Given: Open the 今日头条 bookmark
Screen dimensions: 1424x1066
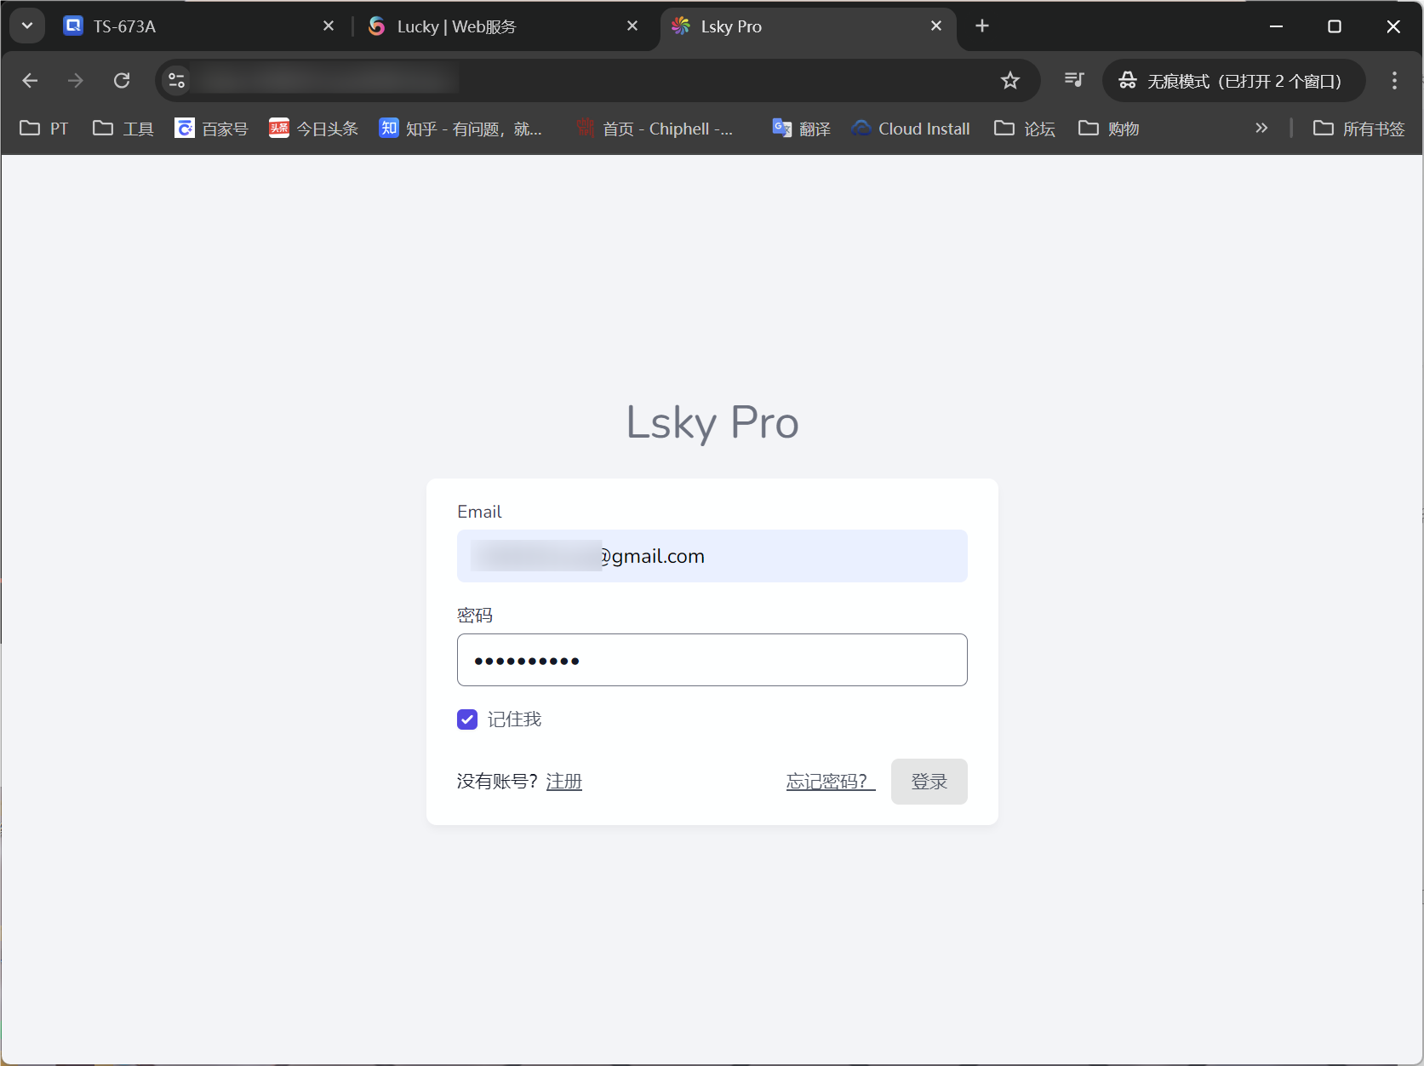Looking at the screenshot, I should pos(313,129).
